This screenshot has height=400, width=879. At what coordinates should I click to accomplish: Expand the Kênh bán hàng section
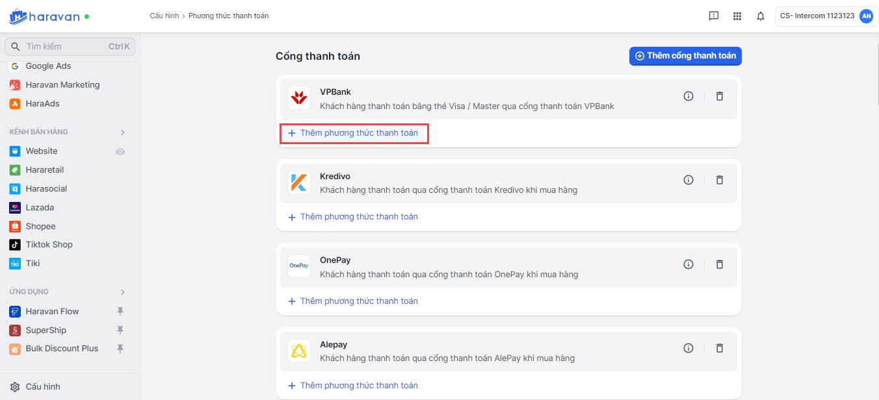pyautogui.click(x=123, y=132)
